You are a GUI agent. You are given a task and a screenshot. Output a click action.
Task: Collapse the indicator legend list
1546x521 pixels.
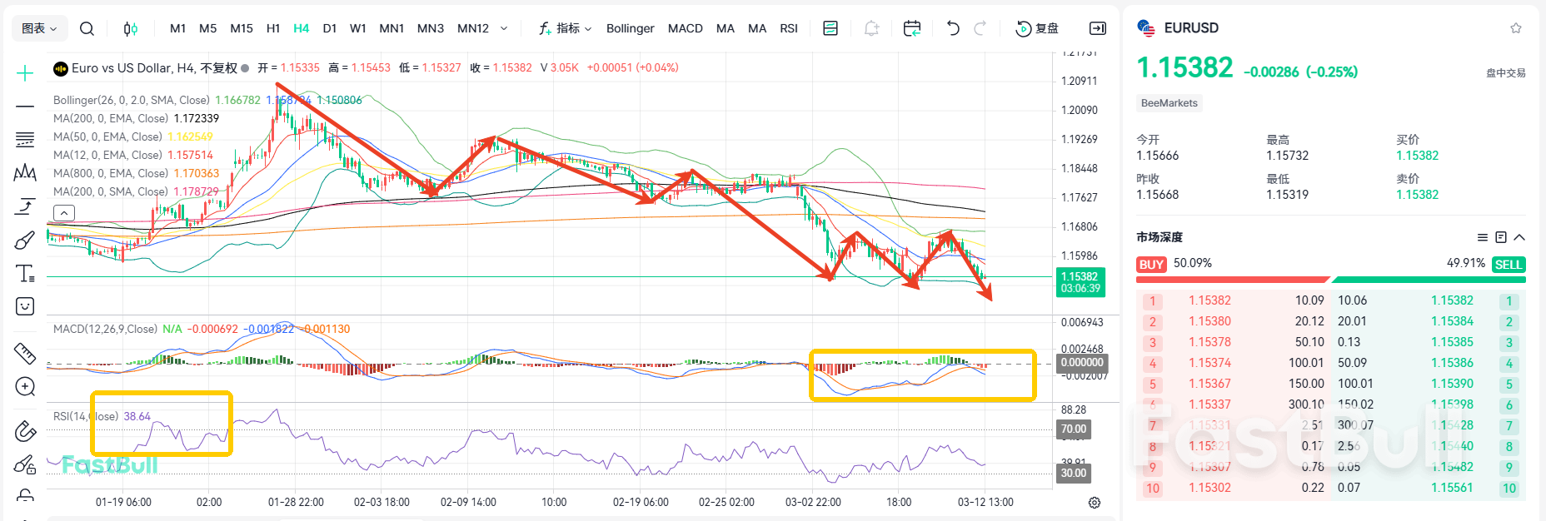click(x=64, y=213)
